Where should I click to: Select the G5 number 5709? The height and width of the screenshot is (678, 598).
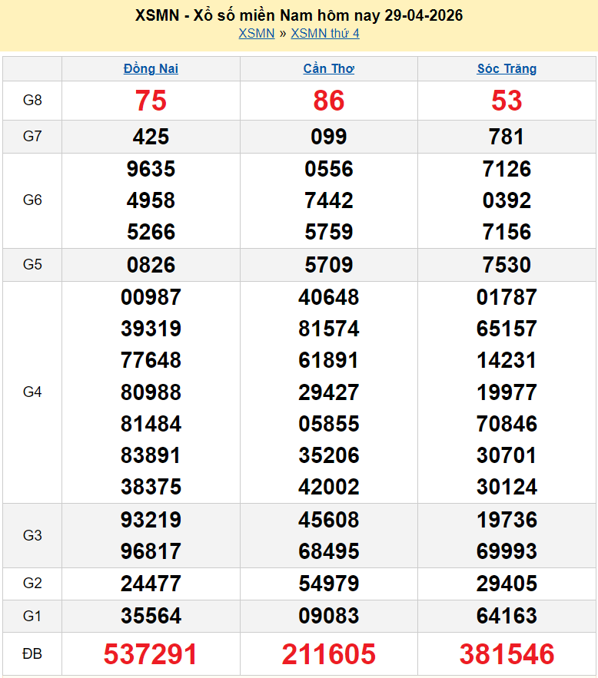[328, 265]
